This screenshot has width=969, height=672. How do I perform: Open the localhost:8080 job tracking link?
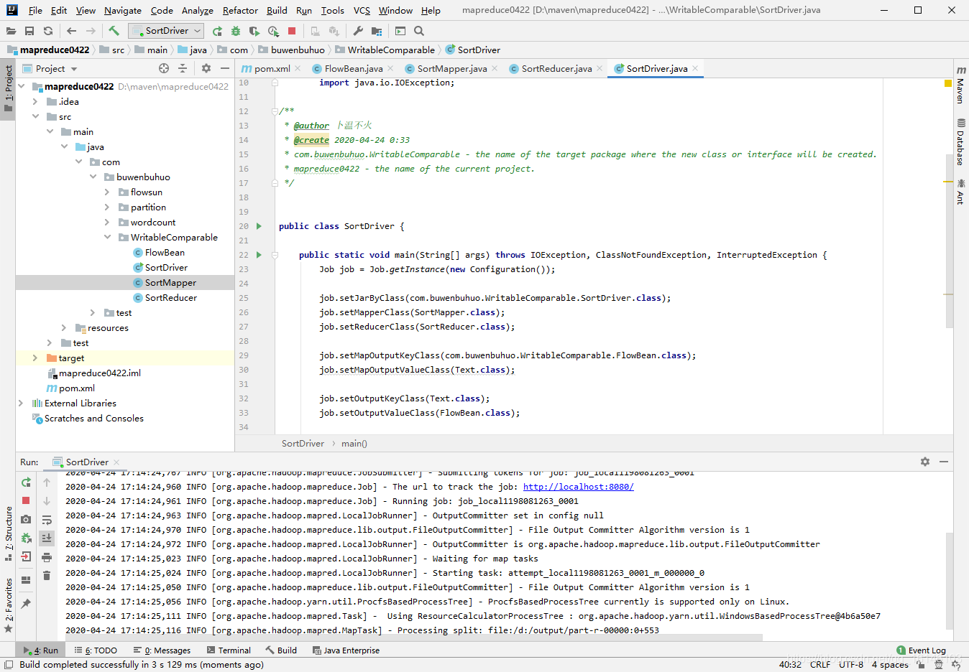[578, 487]
